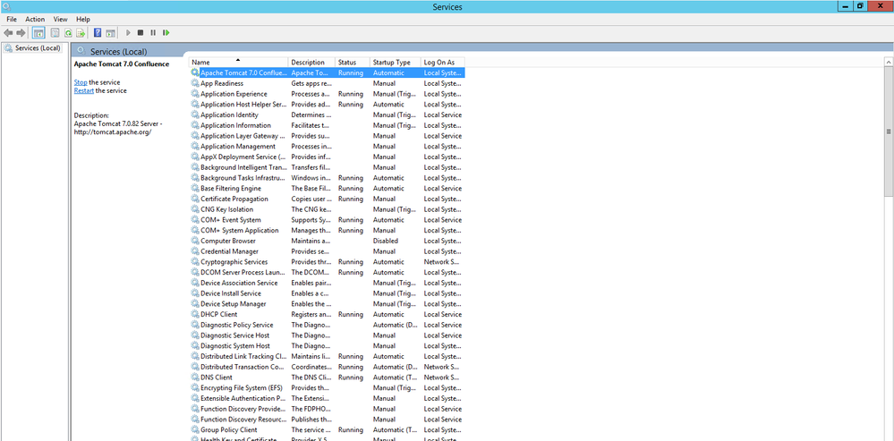The image size is (894, 441).
Task: Click the Restart the service link
Action: coord(84,90)
